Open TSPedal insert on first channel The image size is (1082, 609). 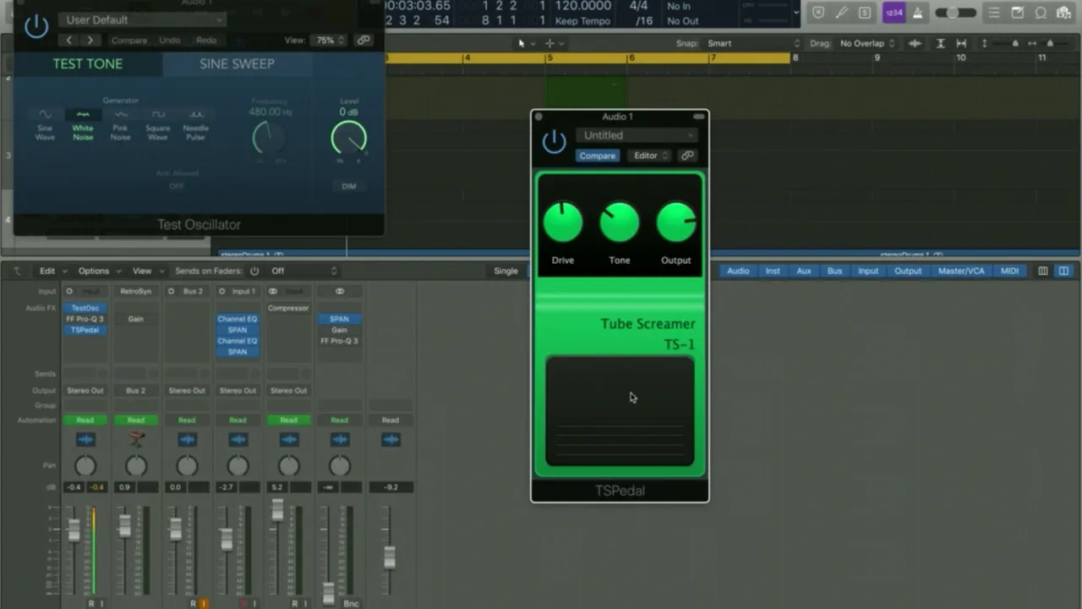85,330
